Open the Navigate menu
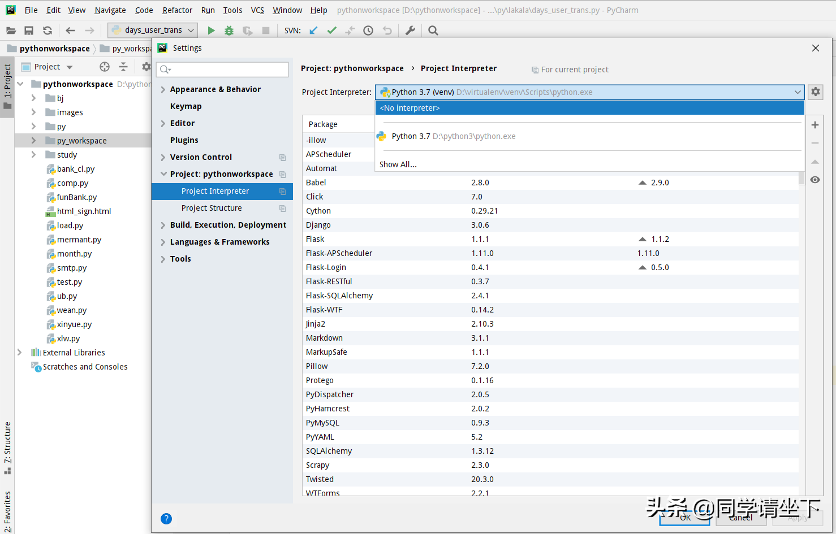Screen dimensions: 836x534 click(x=110, y=10)
